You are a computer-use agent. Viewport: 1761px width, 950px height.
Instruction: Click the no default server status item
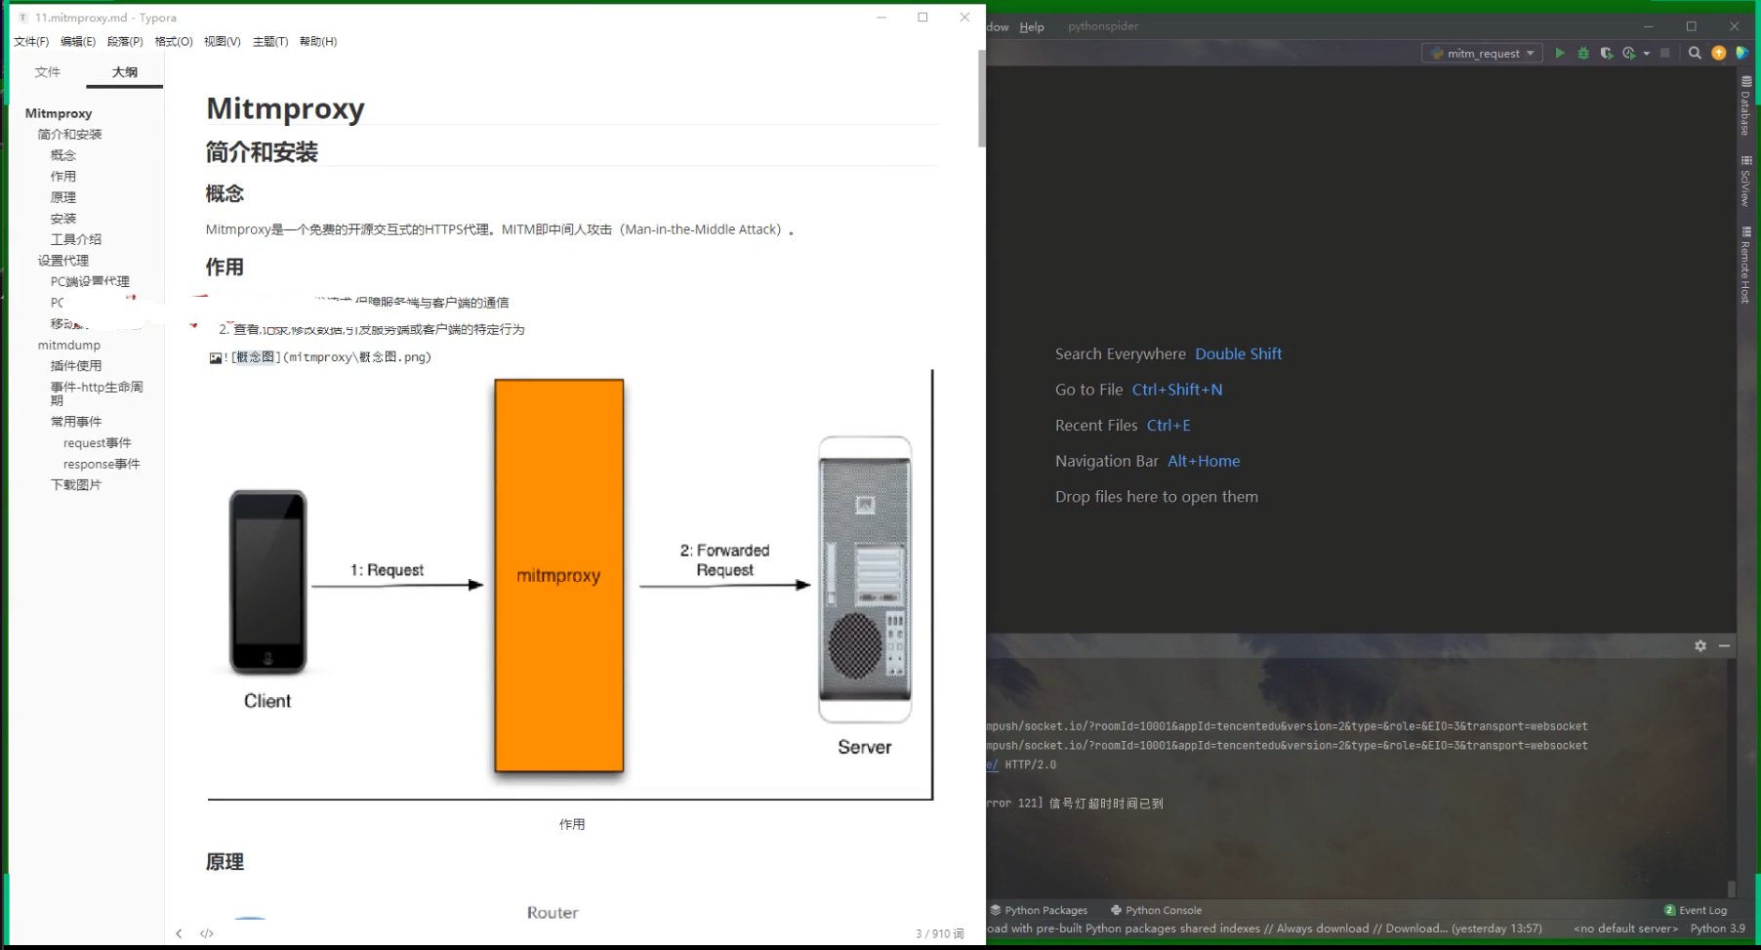tap(1625, 929)
